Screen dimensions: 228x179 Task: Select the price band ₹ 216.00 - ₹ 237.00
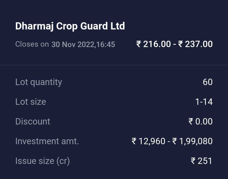tap(174, 44)
